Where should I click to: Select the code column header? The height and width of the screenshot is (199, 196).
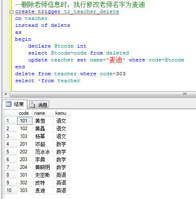tap(24, 113)
